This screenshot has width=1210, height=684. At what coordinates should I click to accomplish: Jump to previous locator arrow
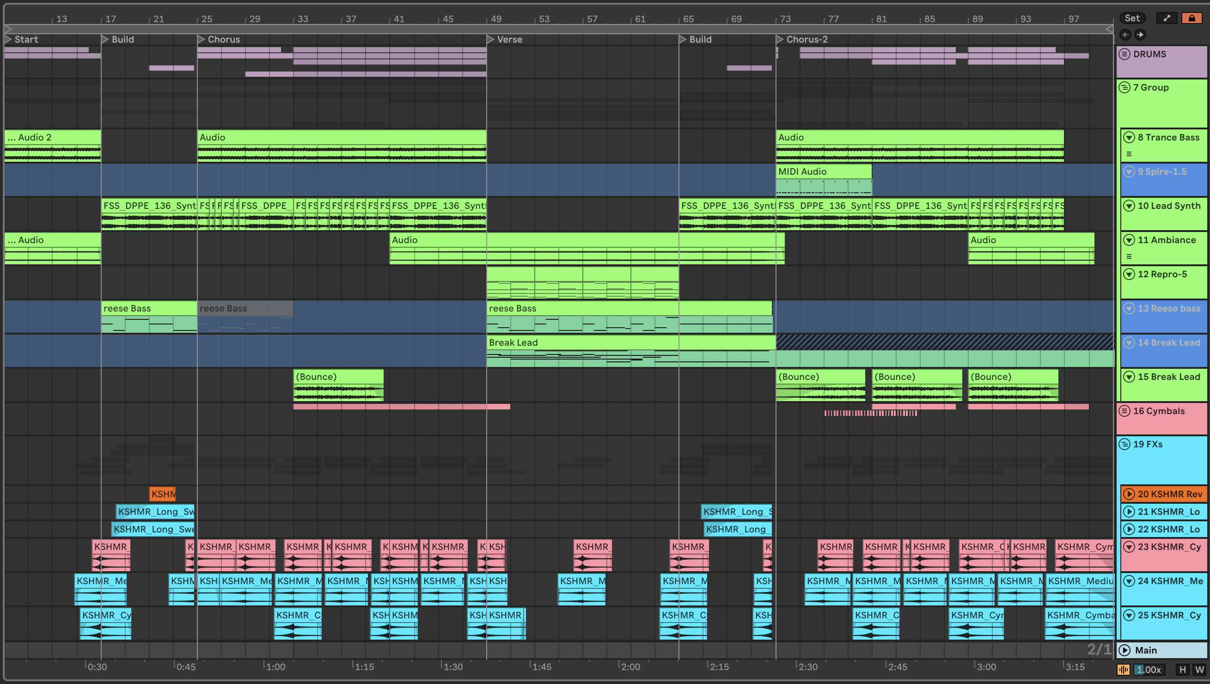tap(1125, 35)
